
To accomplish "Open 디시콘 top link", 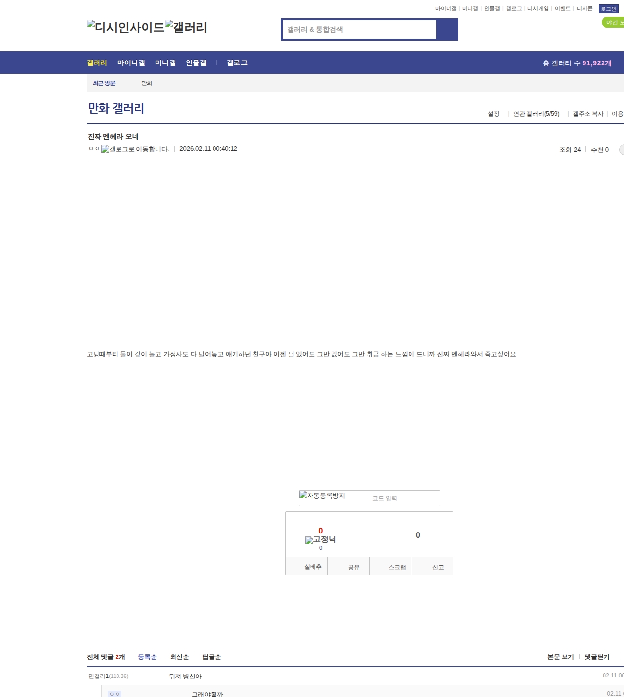I will click(585, 9).
